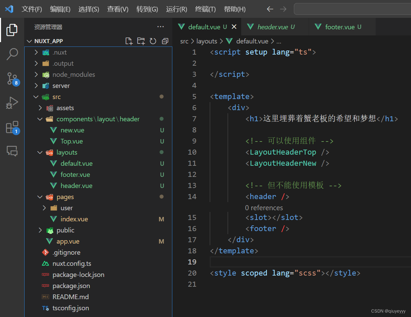Click the src breadcrumb segment
Screen dimensions: 411x317
[x=184, y=41]
